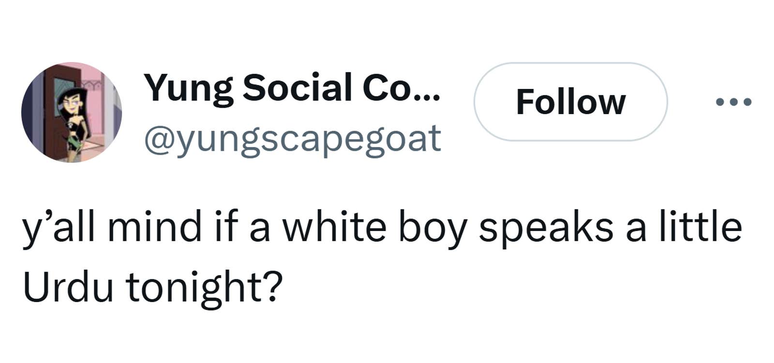
Task: Click the word "tonight?" in the tweet
Action: coord(204,287)
